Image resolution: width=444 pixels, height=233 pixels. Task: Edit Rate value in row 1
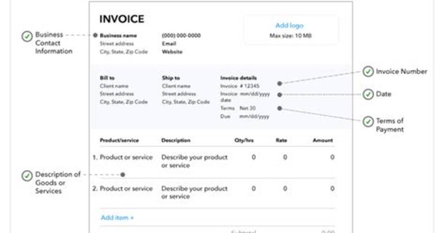(285, 157)
